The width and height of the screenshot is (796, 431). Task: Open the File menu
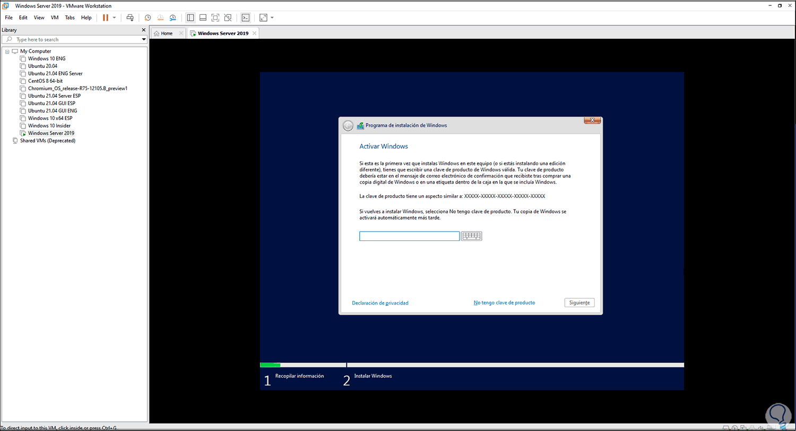[x=8, y=18]
